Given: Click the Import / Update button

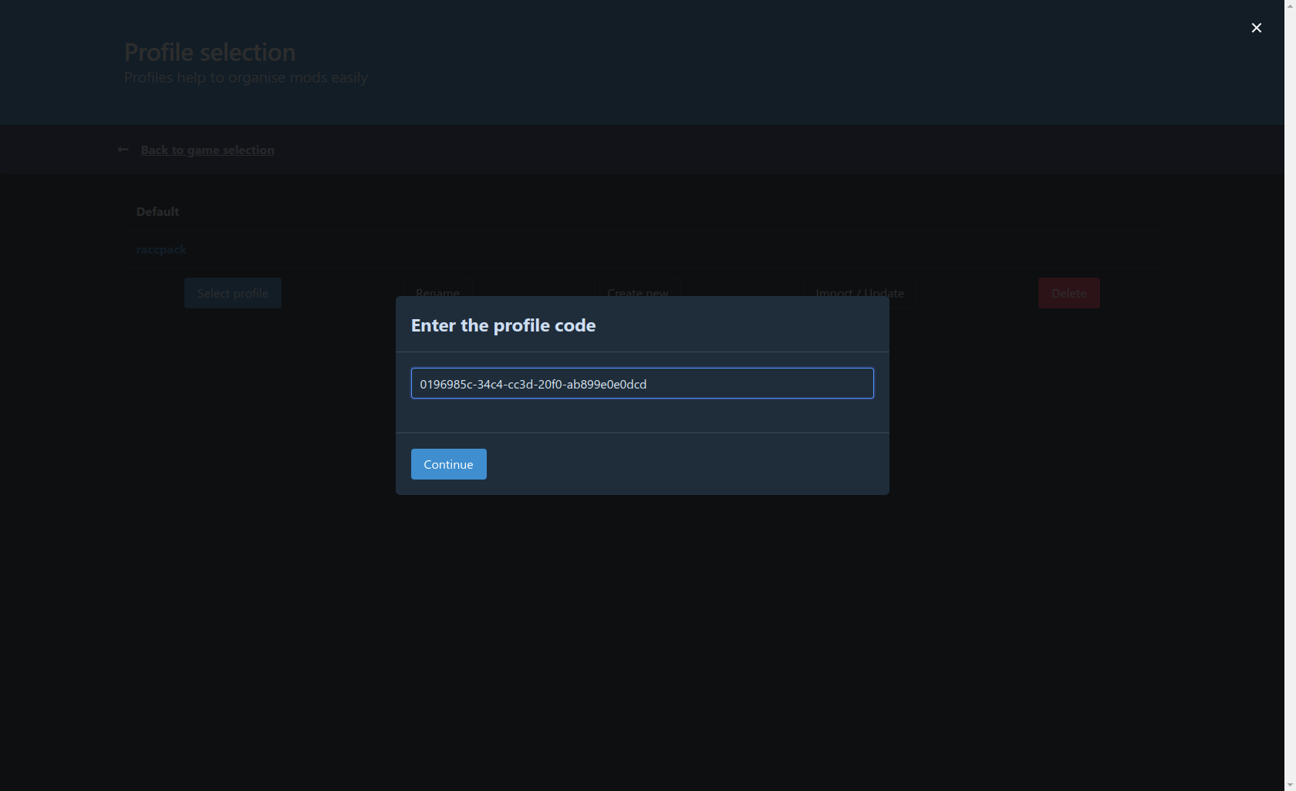Looking at the screenshot, I should pyautogui.click(x=860, y=288).
